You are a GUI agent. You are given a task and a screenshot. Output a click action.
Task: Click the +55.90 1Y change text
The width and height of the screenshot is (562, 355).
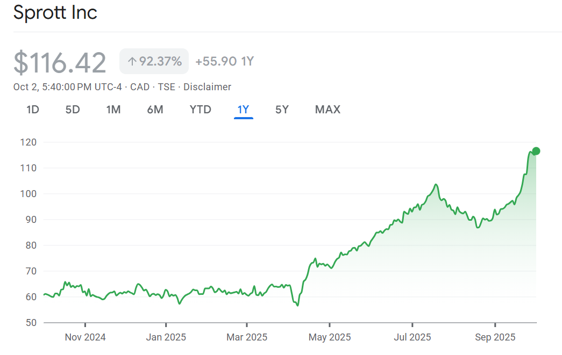pyautogui.click(x=224, y=62)
